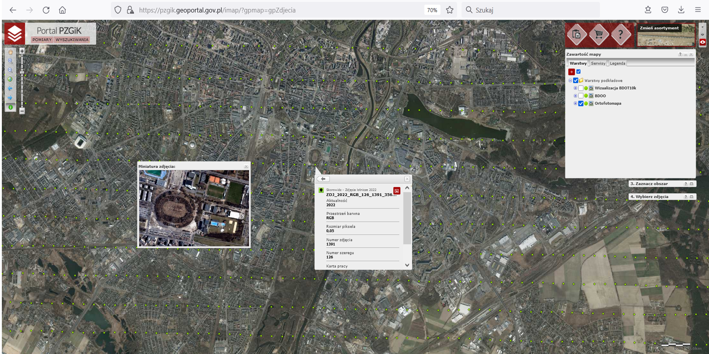Image resolution: width=709 pixels, height=354 pixels.
Task: Click the full extent globe icon
Action: pyautogui.click(x=10, y=79)
